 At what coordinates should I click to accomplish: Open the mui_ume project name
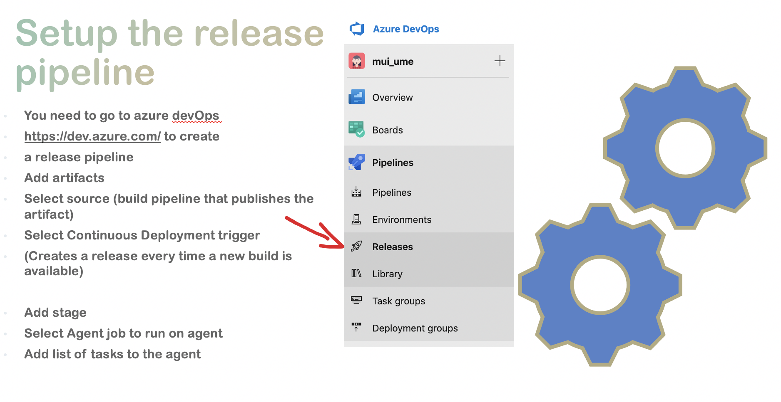click(x=393, y=62)
